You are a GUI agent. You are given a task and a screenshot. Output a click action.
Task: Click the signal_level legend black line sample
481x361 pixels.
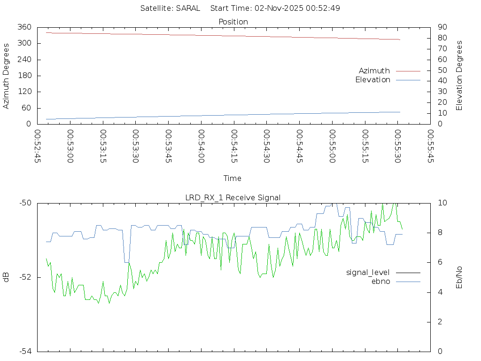[x=408, y=273]
